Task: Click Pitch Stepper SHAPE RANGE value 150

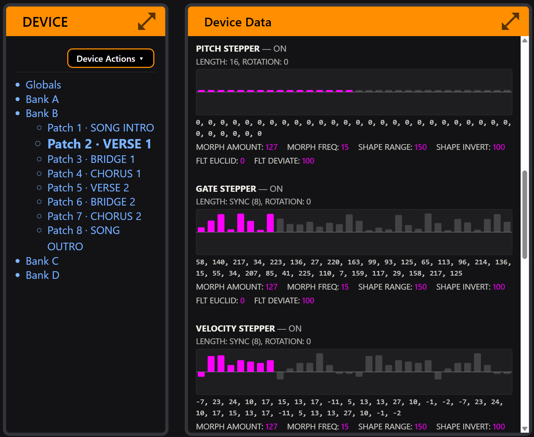Action: (x=420, y=147)
